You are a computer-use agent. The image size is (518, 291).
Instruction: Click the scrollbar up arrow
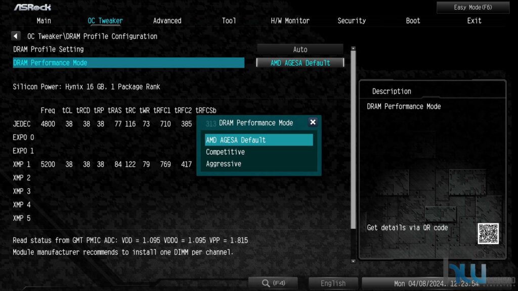click(353, 48)
